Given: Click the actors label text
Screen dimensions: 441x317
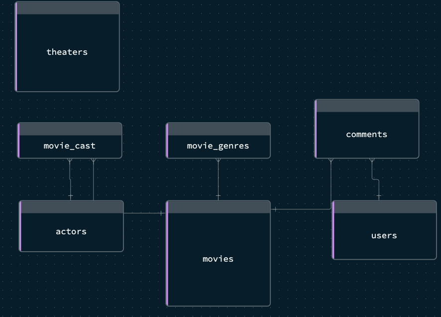Looking at the screenshot, I should pos(71,232).
